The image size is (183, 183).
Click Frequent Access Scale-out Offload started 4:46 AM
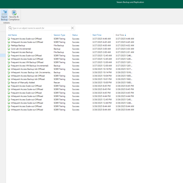pyautogui.click(x=26, y=39)
